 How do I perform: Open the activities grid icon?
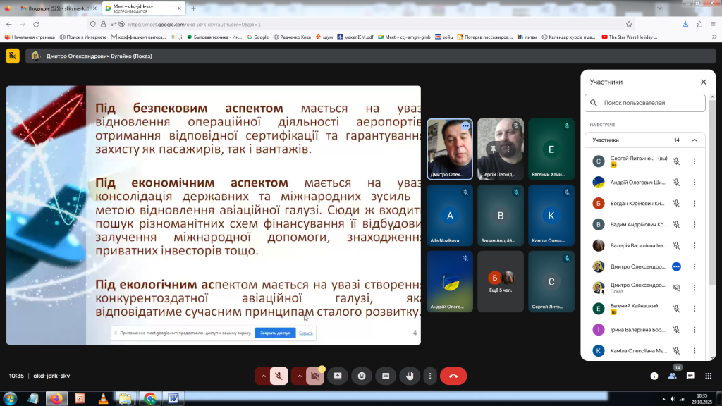click(x=708, y=376)
